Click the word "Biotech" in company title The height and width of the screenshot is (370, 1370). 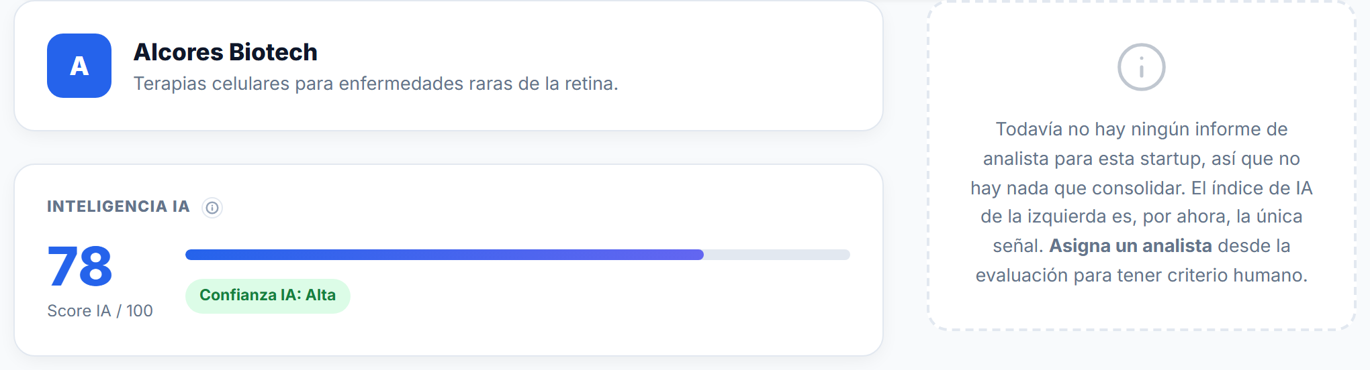pos(273,52)
